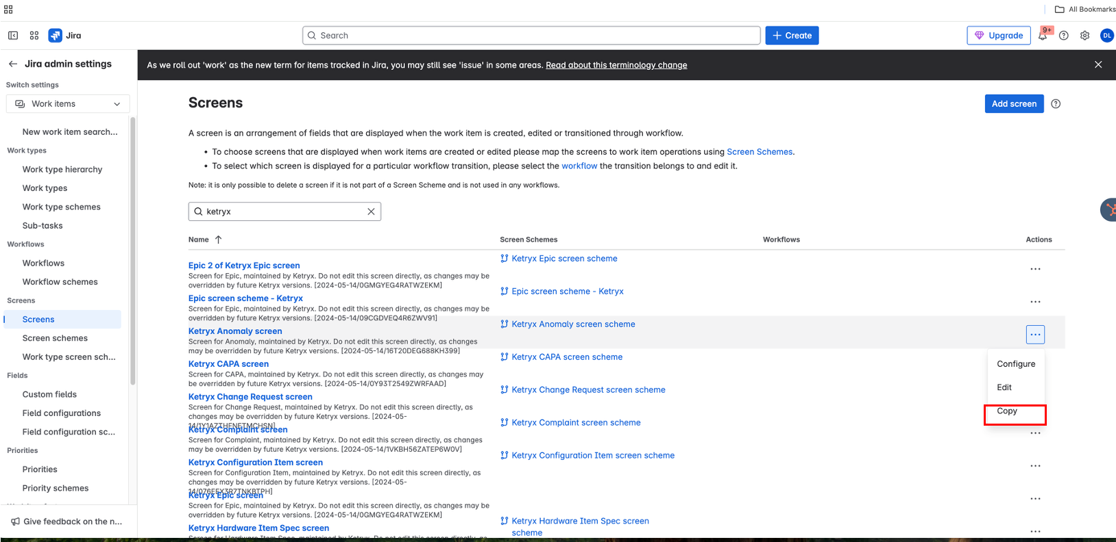Click the Give feedback megaphone icon
Viewport: 1116px width, 542px height.
(x=15, y=521)
